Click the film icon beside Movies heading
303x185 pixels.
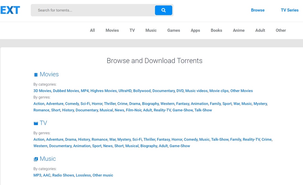click(x=36, y=75)
